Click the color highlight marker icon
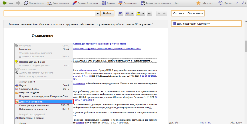This screenshot has width=247, height=124. click(x=139, y=14)
